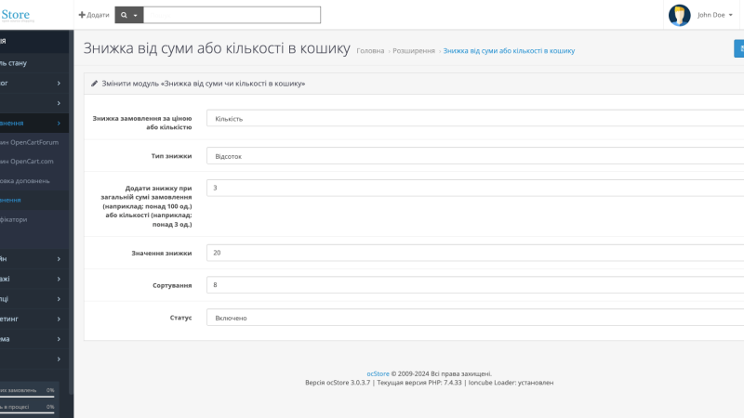744x418 pixels.
Task: Click the label Статус
Action: point(180,318)
